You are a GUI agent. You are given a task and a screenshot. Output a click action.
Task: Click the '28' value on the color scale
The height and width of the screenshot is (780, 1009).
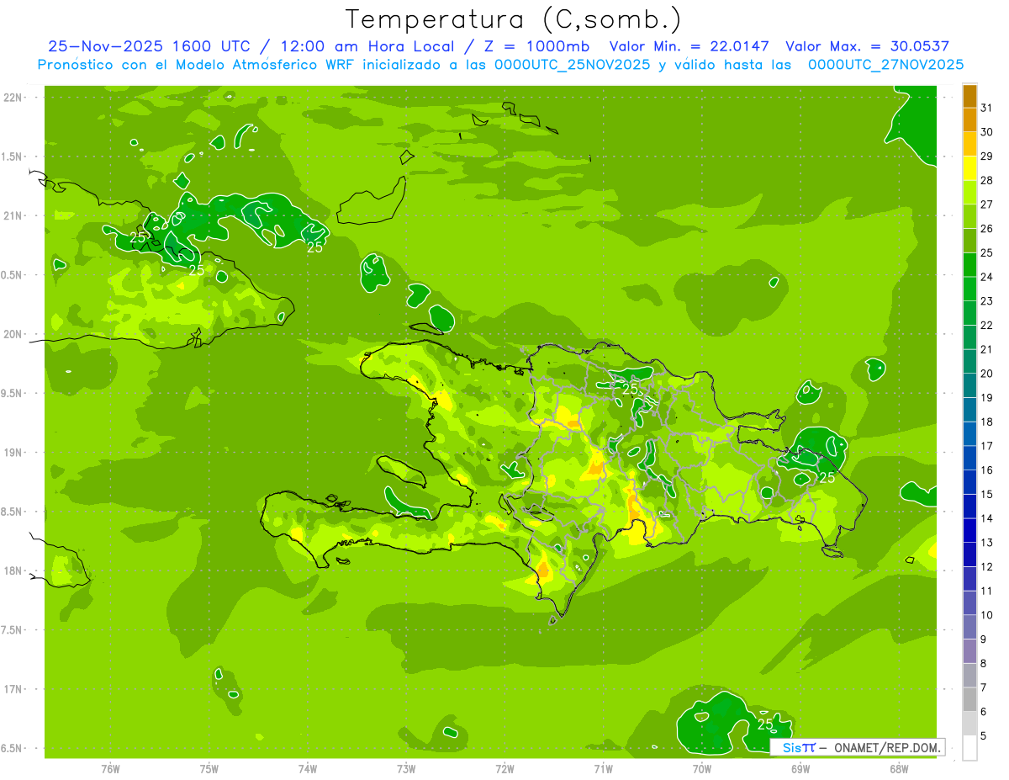[x=987, y=181]
